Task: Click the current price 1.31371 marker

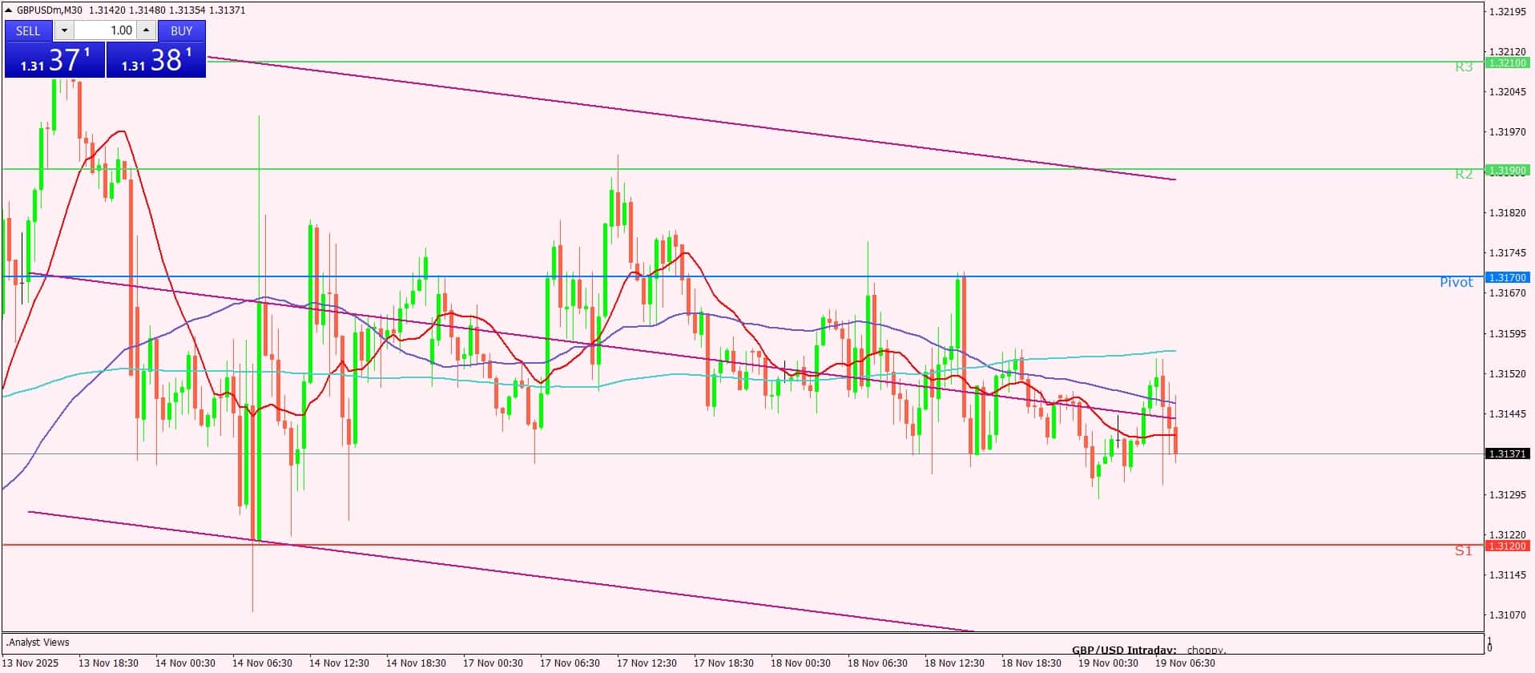Action: 1507,453
